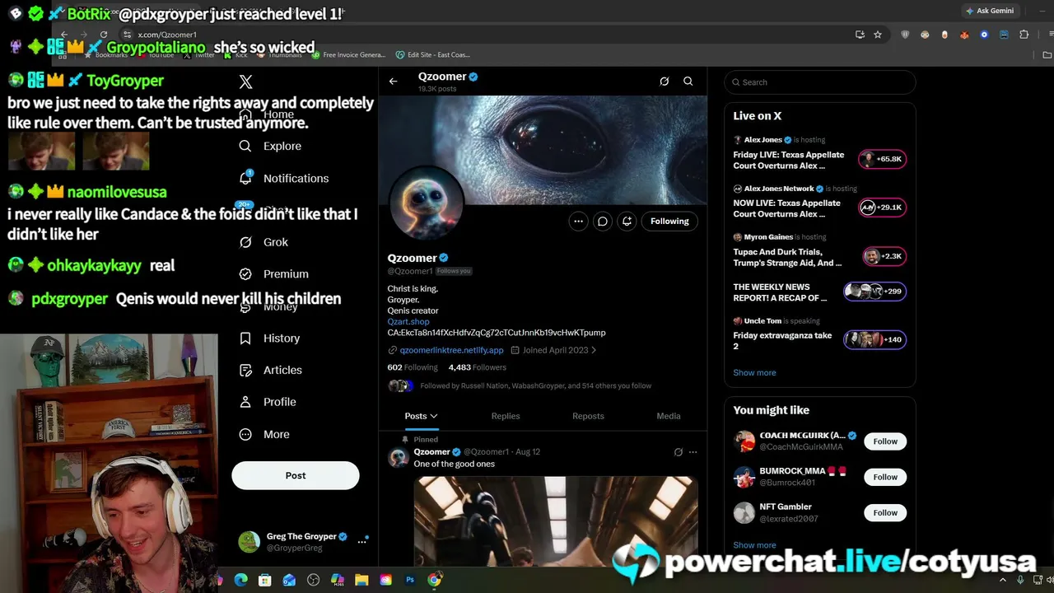This screenshot has height=593, width=1054.
Task: Open Microsoft Store from the taskbar
Action: click(264, 580)
